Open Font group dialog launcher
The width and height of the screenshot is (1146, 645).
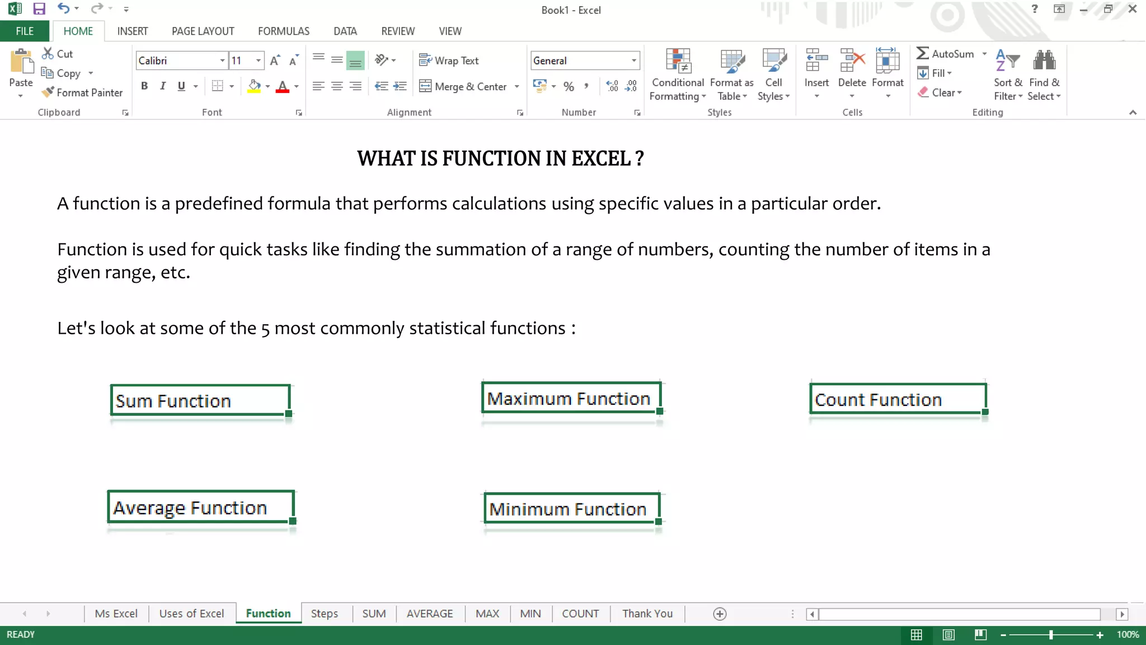299,113
